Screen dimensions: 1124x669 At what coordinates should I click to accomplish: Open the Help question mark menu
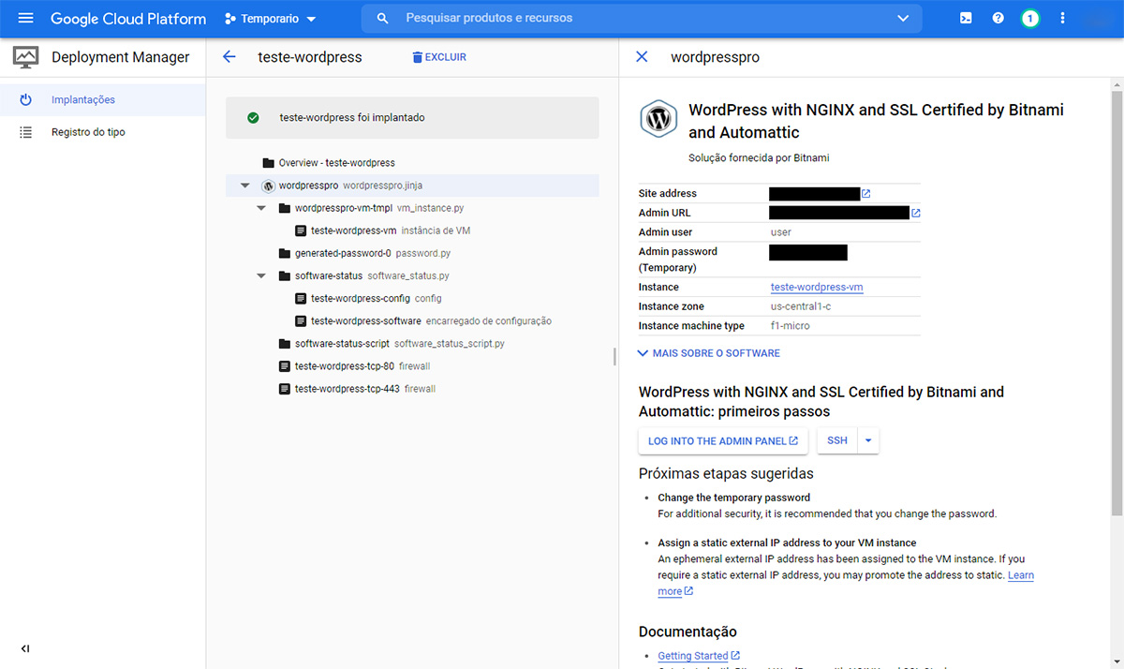tap(998, 18)
